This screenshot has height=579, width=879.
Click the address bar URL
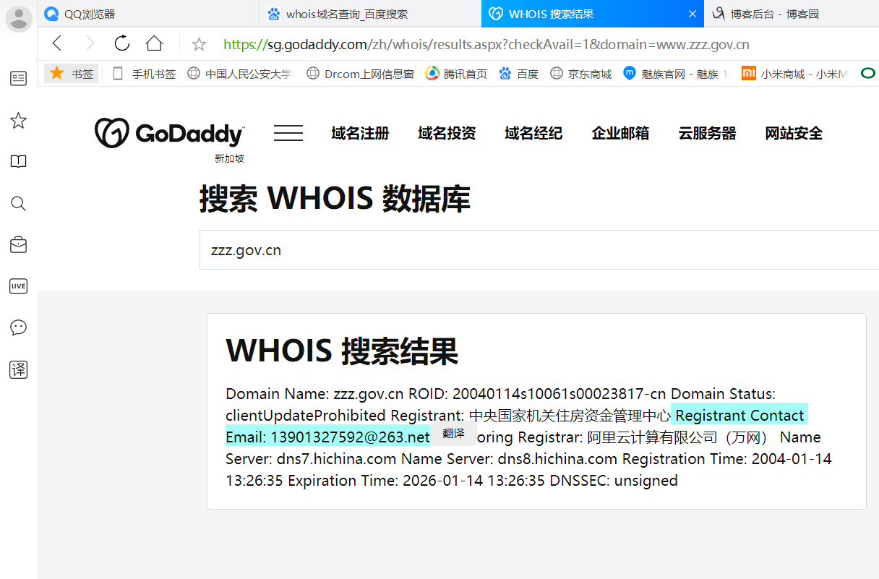click(x=486, y=44)
